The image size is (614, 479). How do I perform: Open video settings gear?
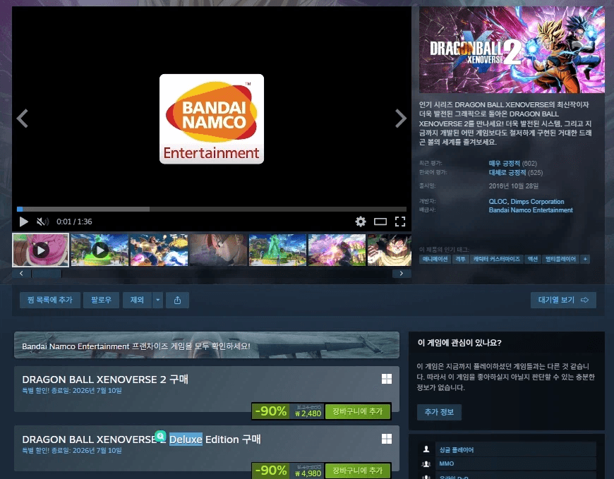coord(360,222)
